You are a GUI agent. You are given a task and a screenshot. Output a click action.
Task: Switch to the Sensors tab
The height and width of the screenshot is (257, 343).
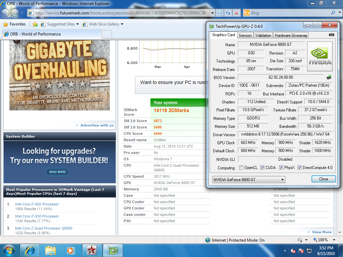click(x=245, y=35)
